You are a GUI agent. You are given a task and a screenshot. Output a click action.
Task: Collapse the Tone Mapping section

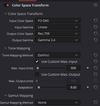click(x=5, y=48)
